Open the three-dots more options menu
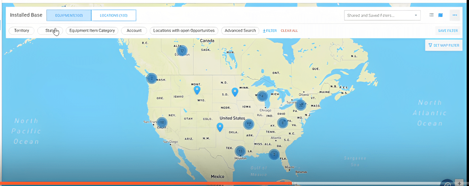 [x=455, y=15]
